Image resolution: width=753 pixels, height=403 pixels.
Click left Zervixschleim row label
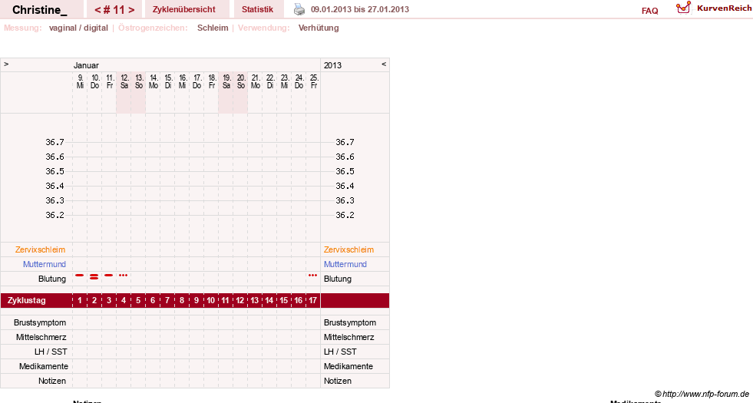coord(41,249)
